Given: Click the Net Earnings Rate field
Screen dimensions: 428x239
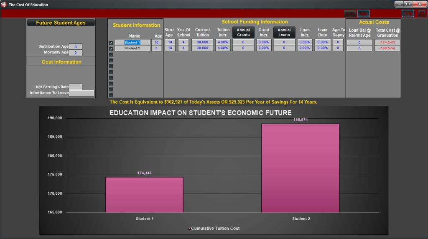Looking at the screenshot, I should point(76,87).
